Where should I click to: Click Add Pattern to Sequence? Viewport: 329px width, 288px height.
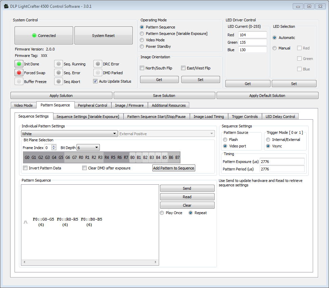tap(174, 168)
